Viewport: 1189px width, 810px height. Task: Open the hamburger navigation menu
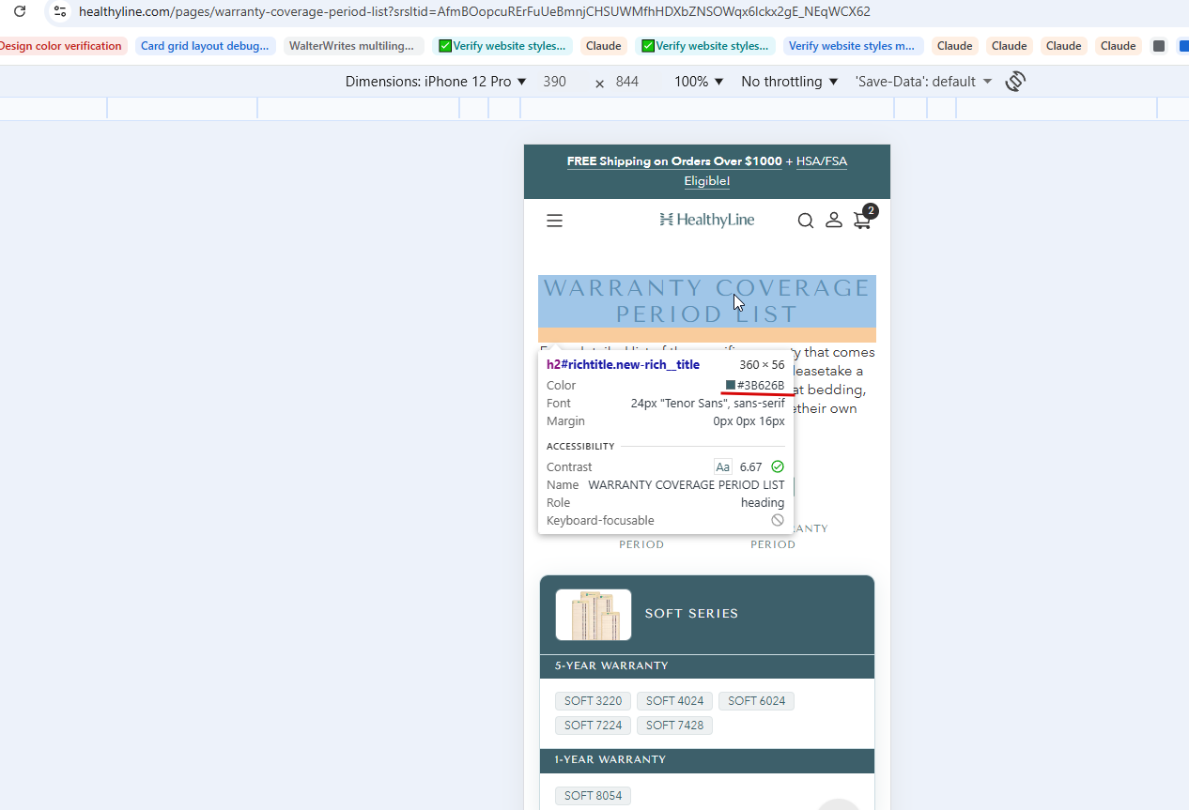coord(554,221)
